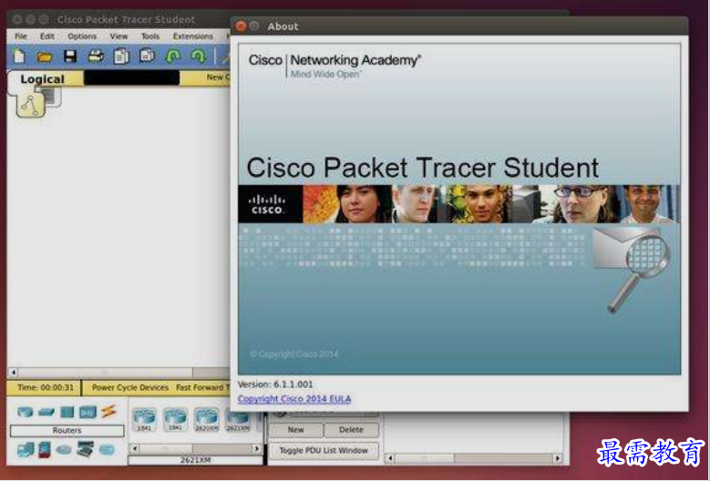The height and width of the screenshot is (481, 710).
Task: Click the Routers category label
Action: [x=67, y=431]
